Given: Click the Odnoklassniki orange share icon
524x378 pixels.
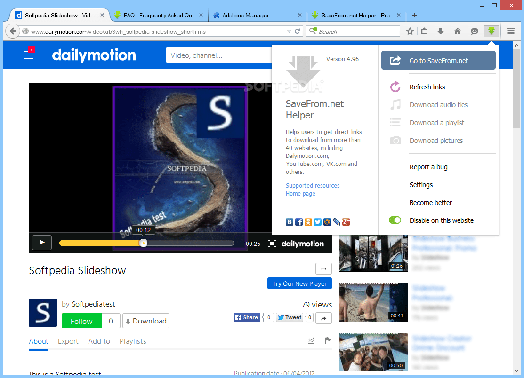Looking at the screenshot, I should coord(308,222).
